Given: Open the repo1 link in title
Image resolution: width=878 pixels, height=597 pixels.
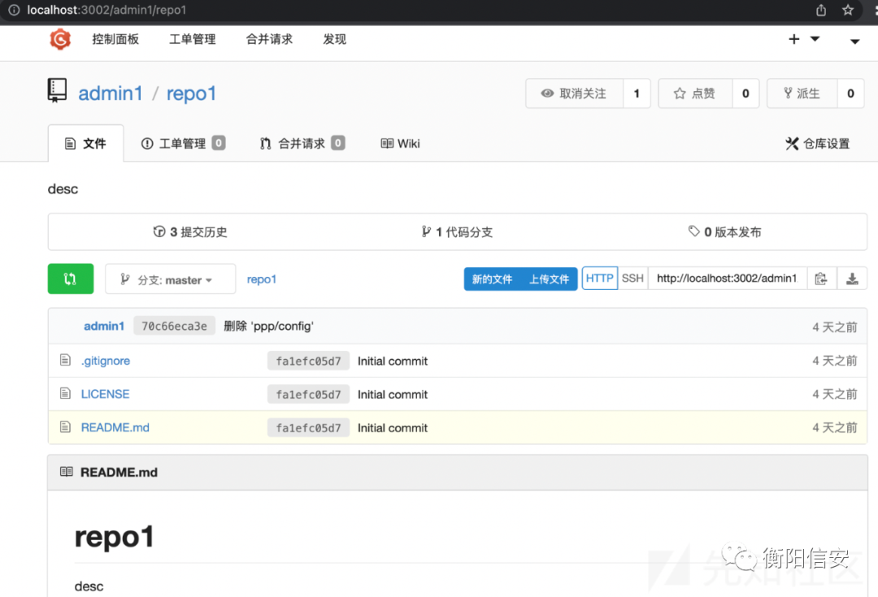Looking at the screenshot, I should point(191,93).
